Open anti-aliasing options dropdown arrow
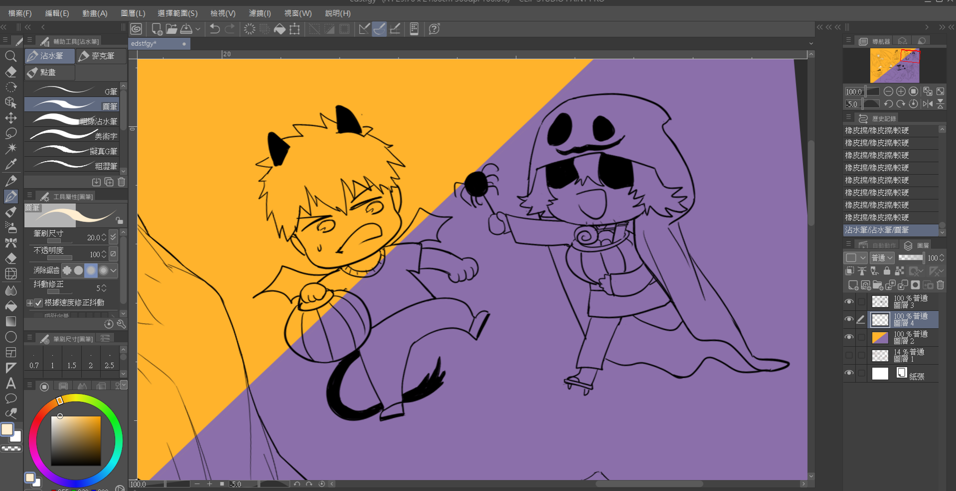The height and width of the screenshot is (491, 956). [x=114, y=271]
